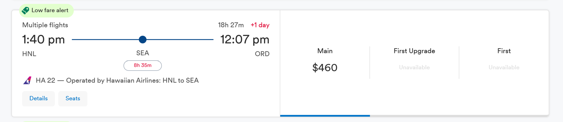Click the ORD destination airport code

coord(262,54)
